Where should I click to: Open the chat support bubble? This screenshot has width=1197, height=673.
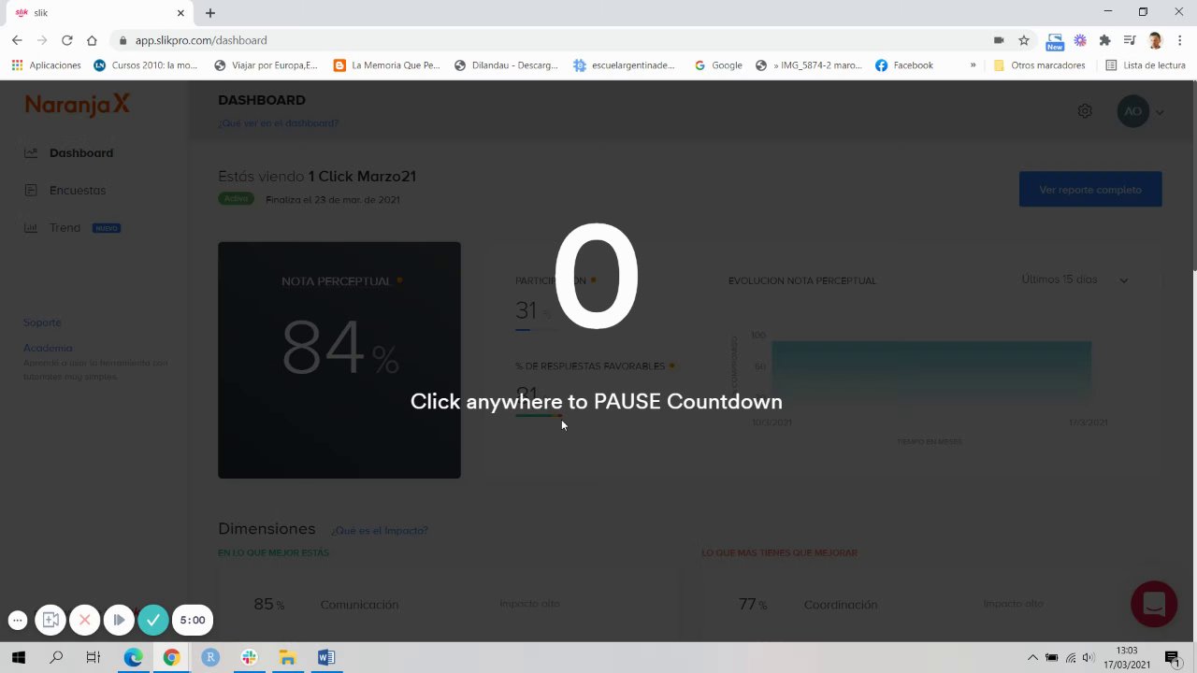pyautogui.click(x=1154, y=604)
